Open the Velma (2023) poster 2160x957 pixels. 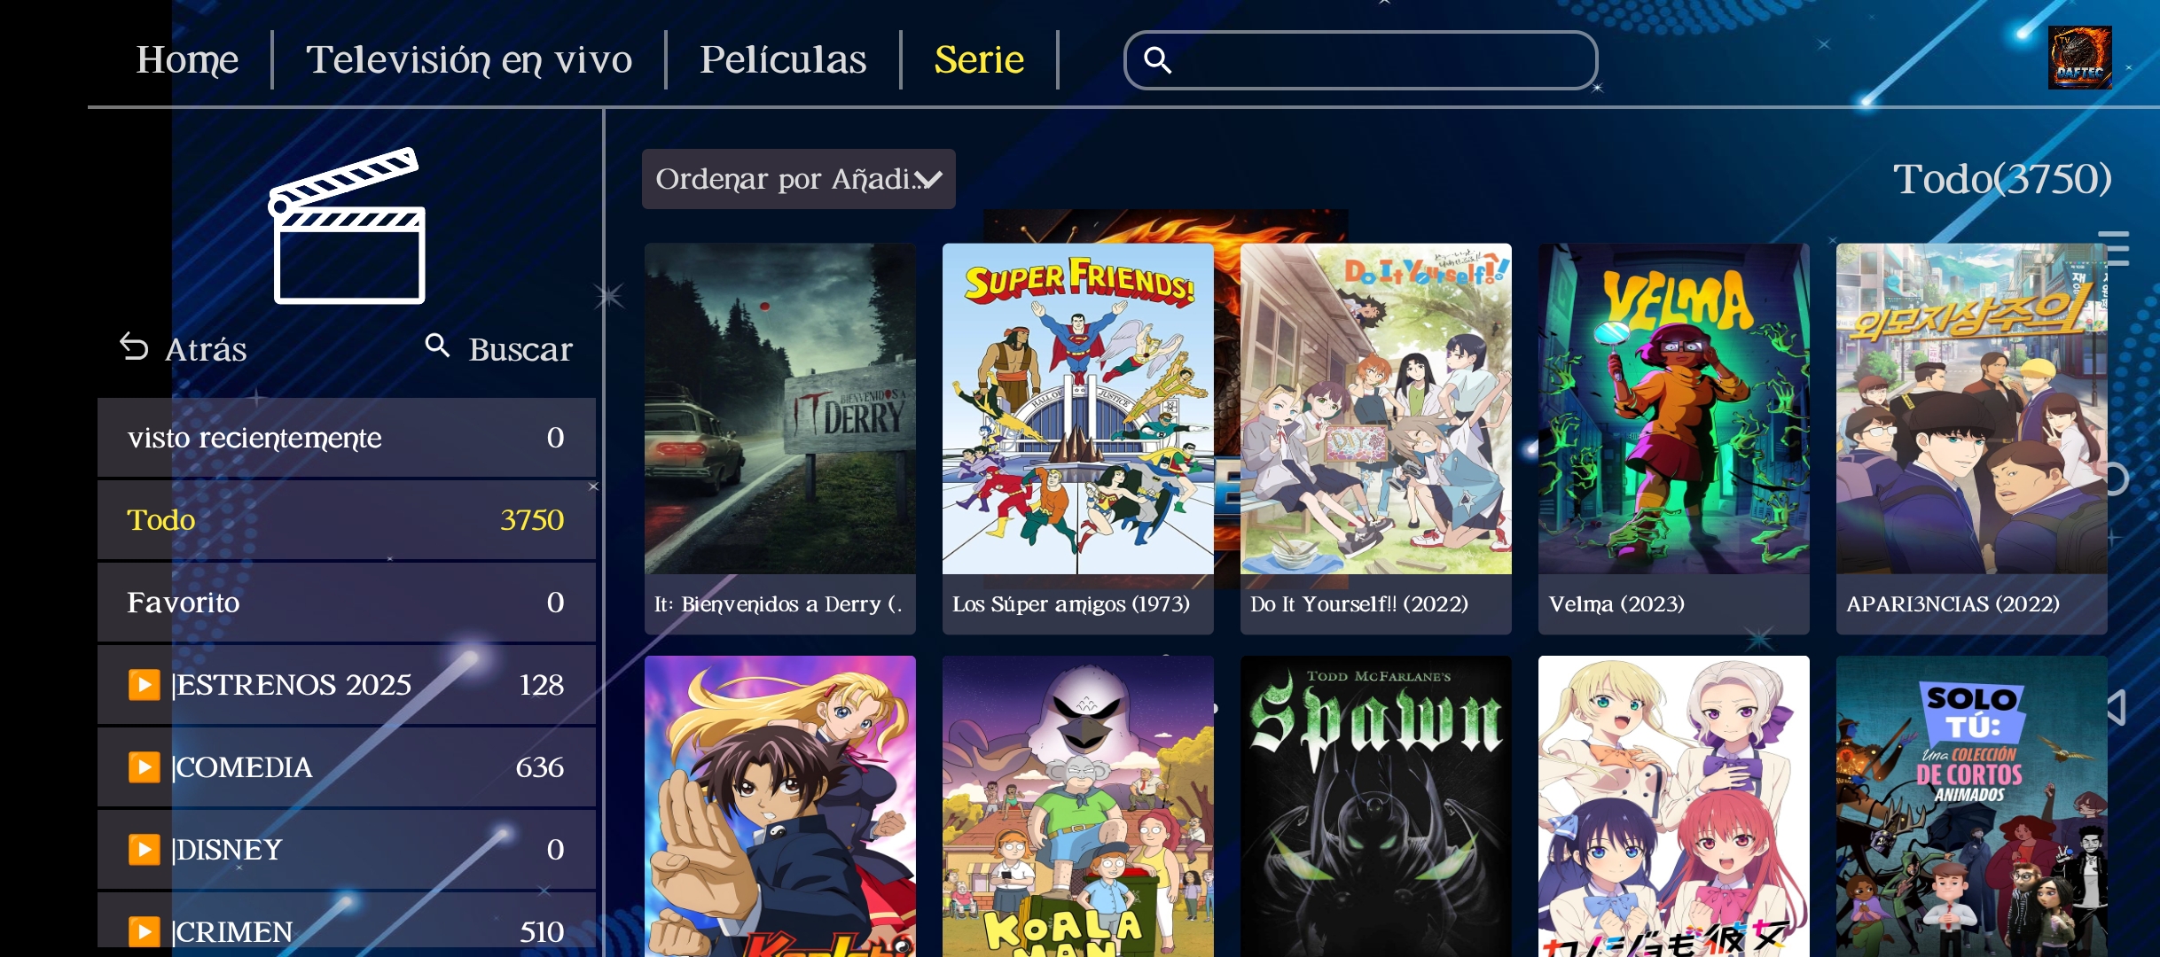(x=1673, y=439)
